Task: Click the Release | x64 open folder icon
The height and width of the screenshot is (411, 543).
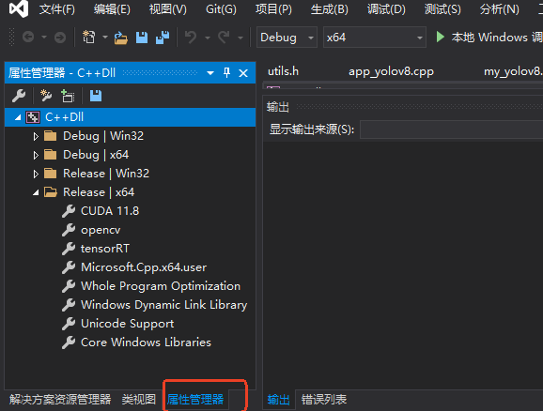Action: 51,192
